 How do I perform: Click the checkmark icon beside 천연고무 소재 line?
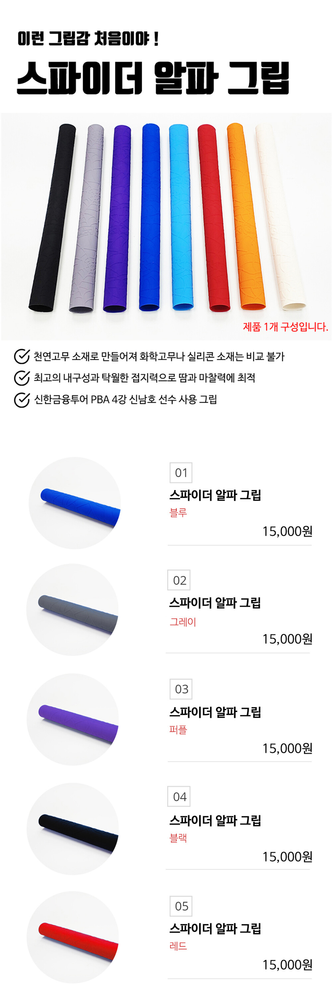point(22,356)
